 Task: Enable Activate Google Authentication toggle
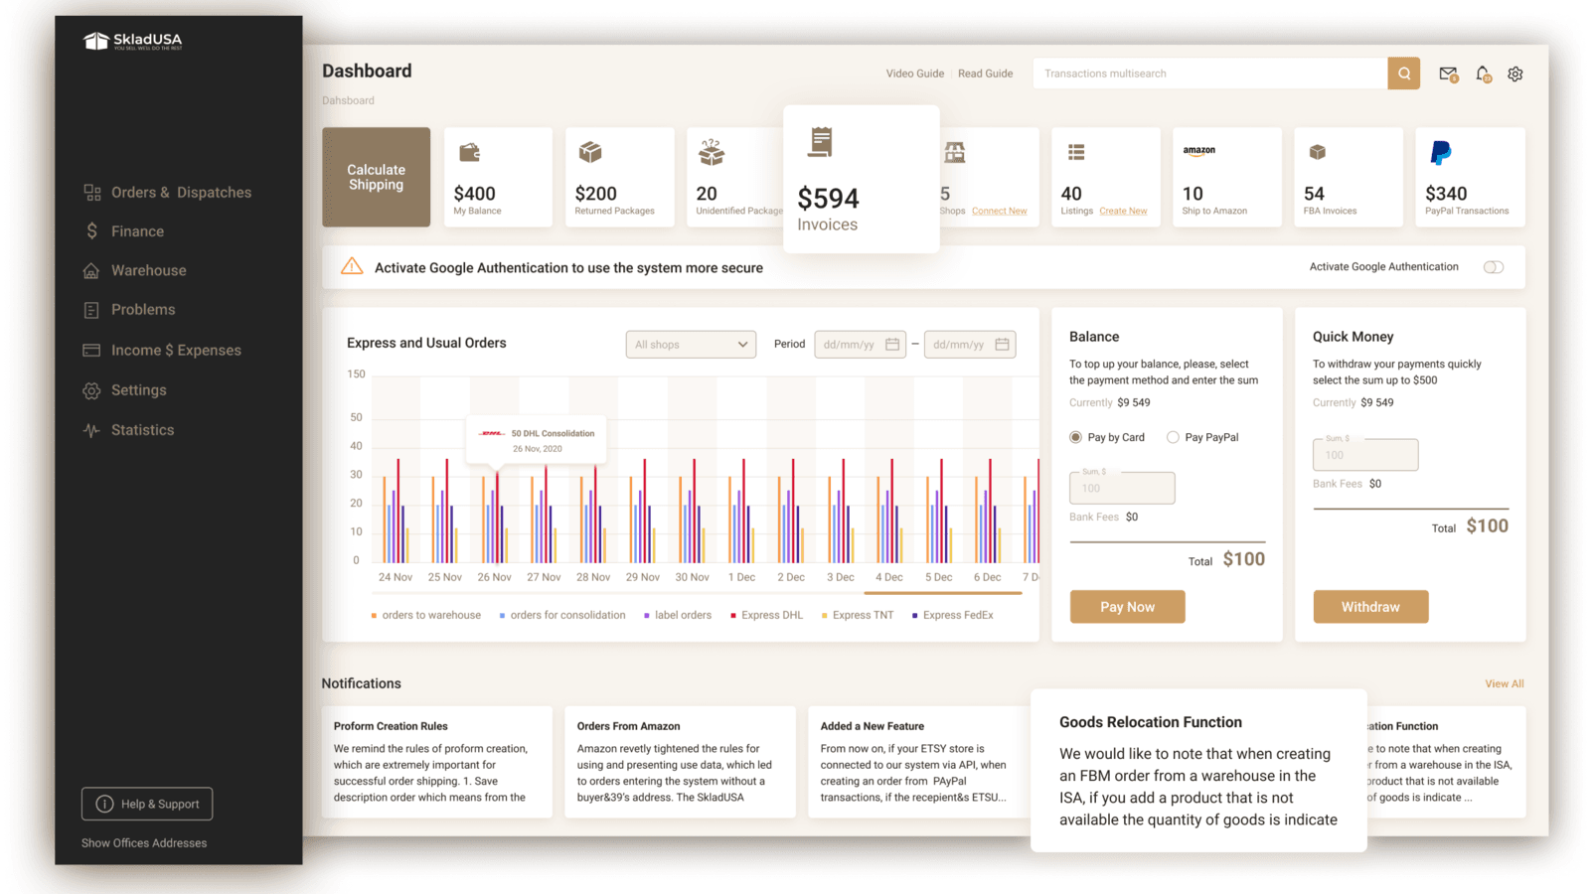pos(1493,267)
